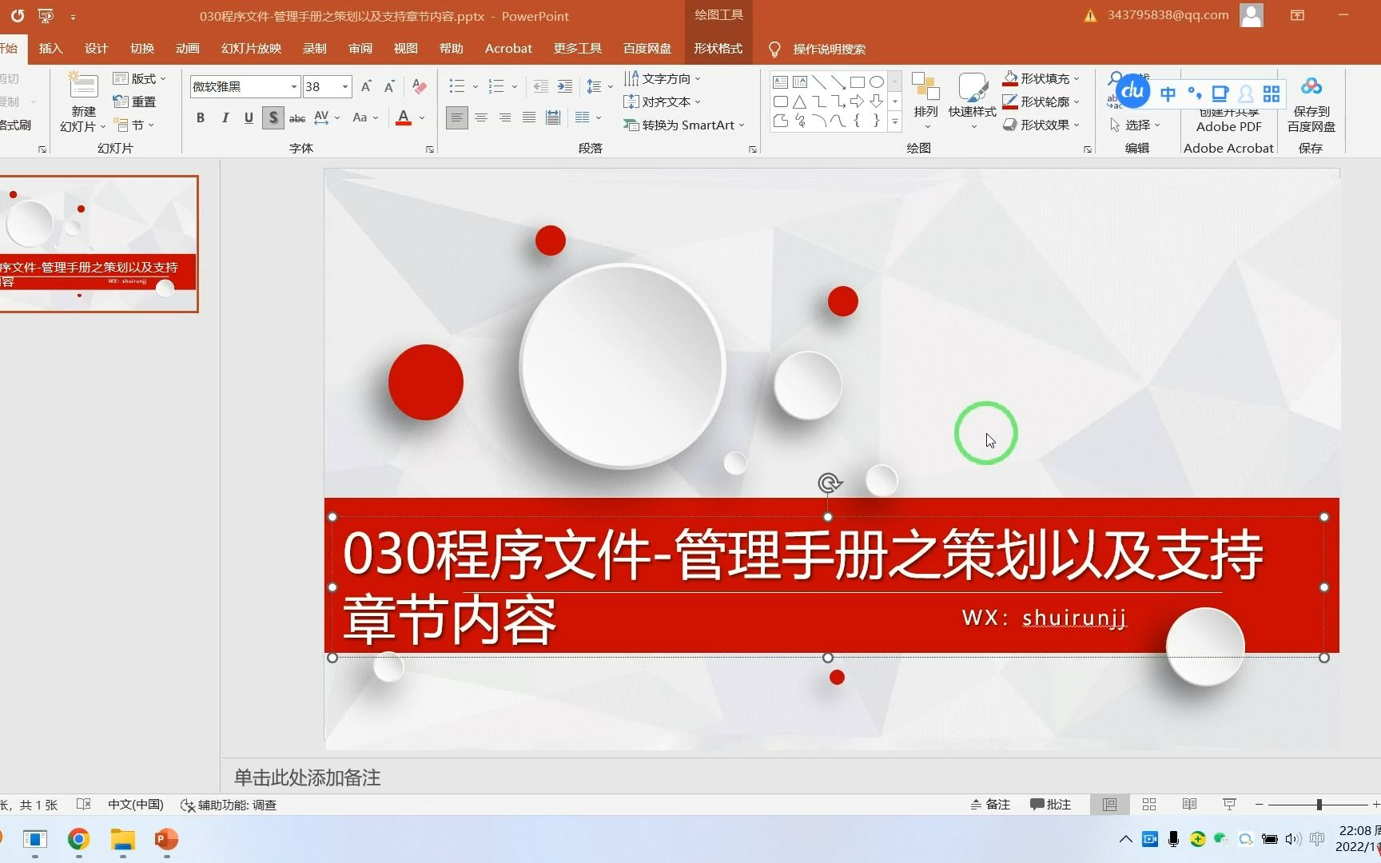
Task: Toggle text Shadow (S) formatting
Action: tap(273, 118)
